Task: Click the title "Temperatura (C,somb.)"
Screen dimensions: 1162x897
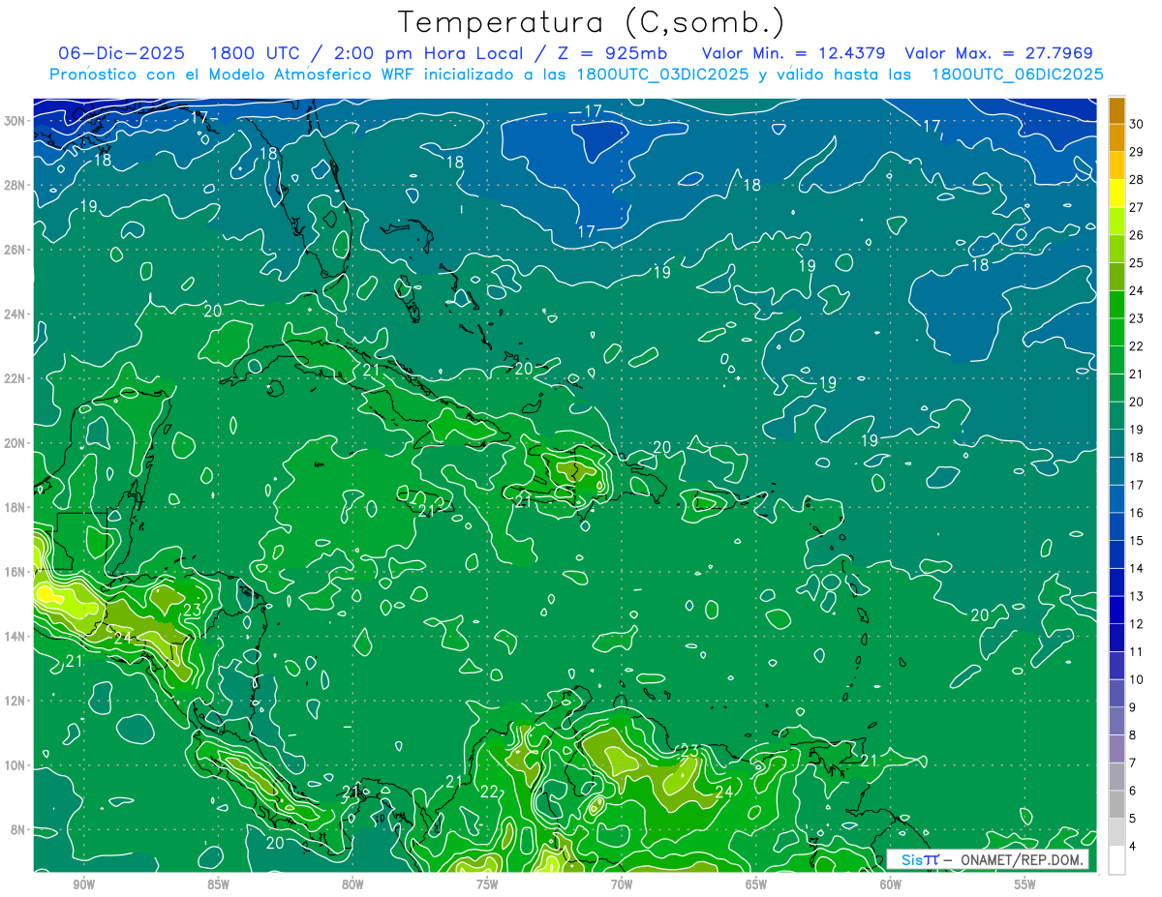Action: (592, 22)
